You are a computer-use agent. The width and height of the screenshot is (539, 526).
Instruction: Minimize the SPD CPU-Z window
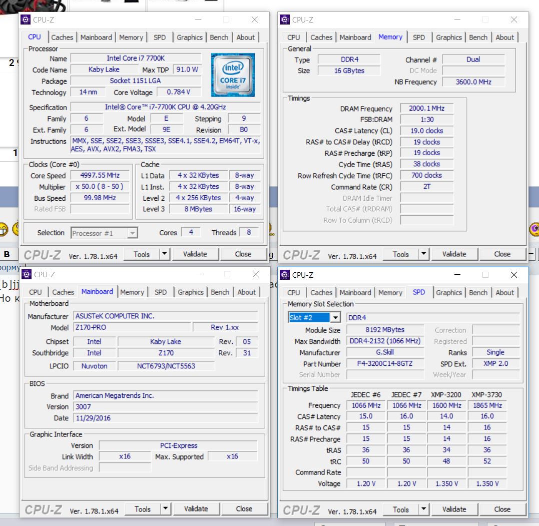(457, 275)
